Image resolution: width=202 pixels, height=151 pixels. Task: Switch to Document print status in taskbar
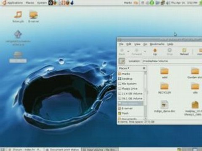coord(63,149)
